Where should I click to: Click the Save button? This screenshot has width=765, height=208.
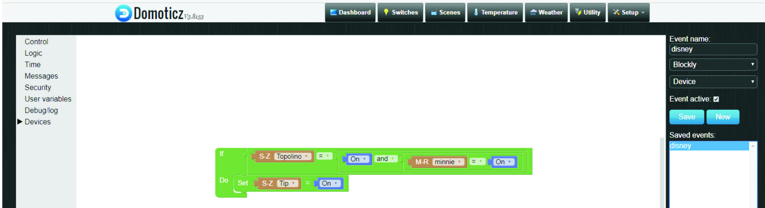point(687,117)
